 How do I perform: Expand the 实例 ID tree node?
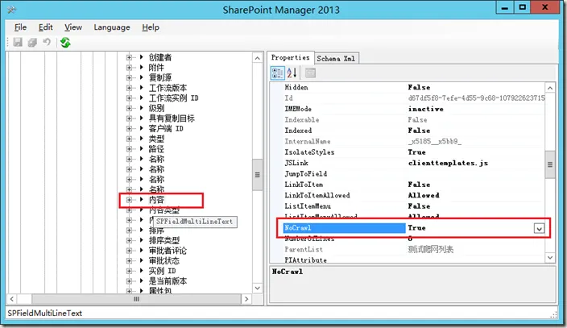(129, 271)
